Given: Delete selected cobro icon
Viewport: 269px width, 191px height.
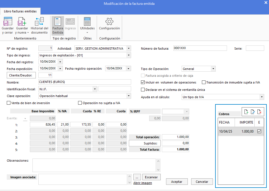Looking at the screenshot, I should 259,112.
